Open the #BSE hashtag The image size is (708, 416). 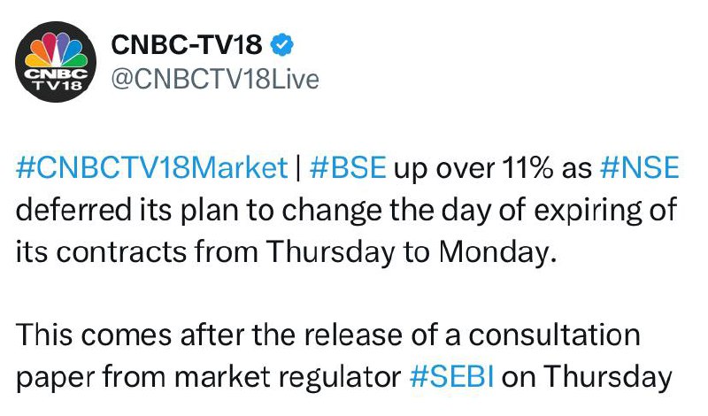click(x=348, y=167)
